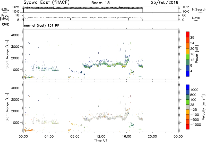
Task: Click the 'CPID' label
Action: pyautogui.click(x=6, y=24)
